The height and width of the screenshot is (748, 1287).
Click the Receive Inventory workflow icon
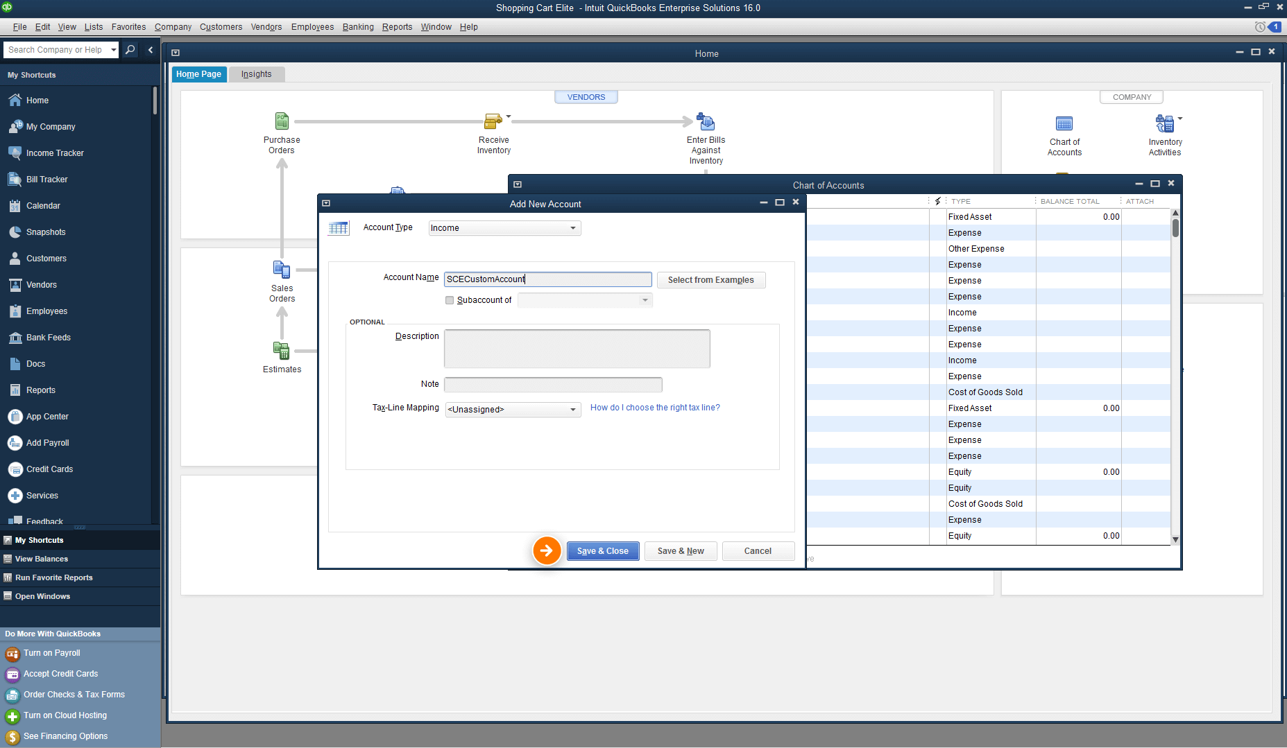(x=493, y=121)
